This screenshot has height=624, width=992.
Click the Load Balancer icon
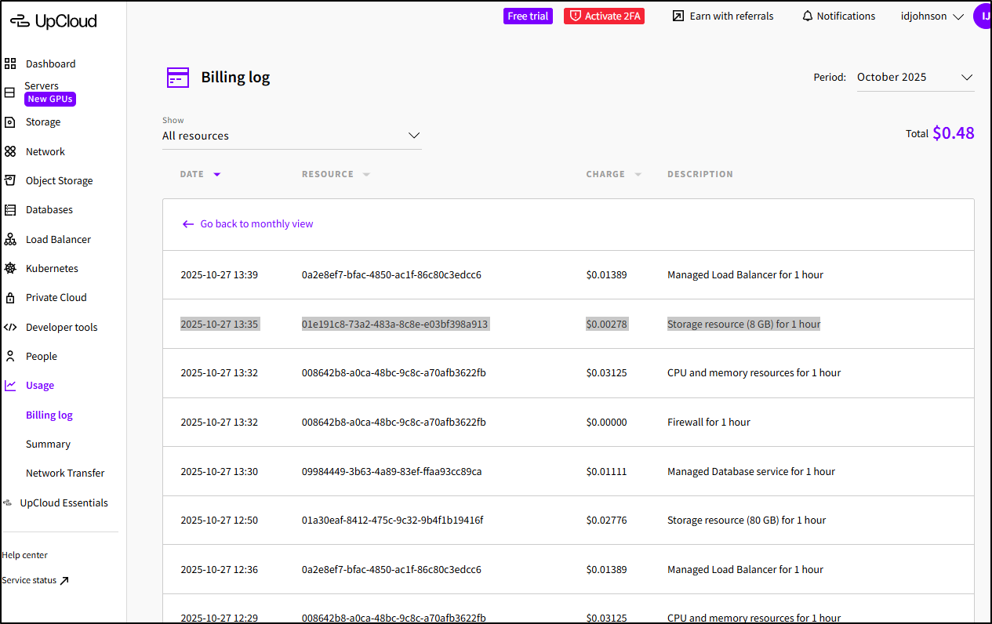(x=10, y=239)
